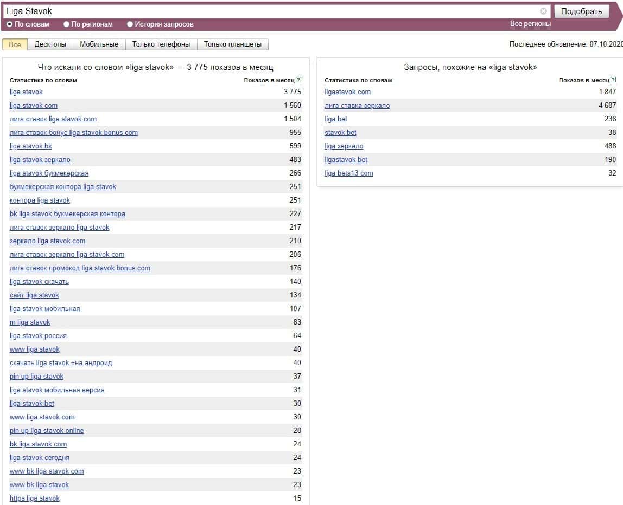Click the 'pin up liga stavok online' link
The image size is (623, 505).
pos(47,431)
